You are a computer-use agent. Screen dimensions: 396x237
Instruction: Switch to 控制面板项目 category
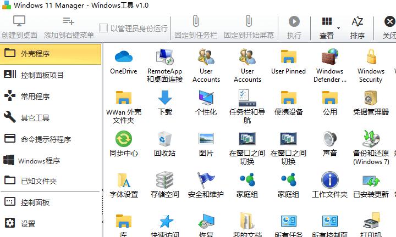51,75
